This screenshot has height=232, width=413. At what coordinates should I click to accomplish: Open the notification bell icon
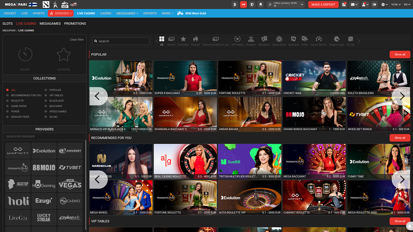pos(261,4)
